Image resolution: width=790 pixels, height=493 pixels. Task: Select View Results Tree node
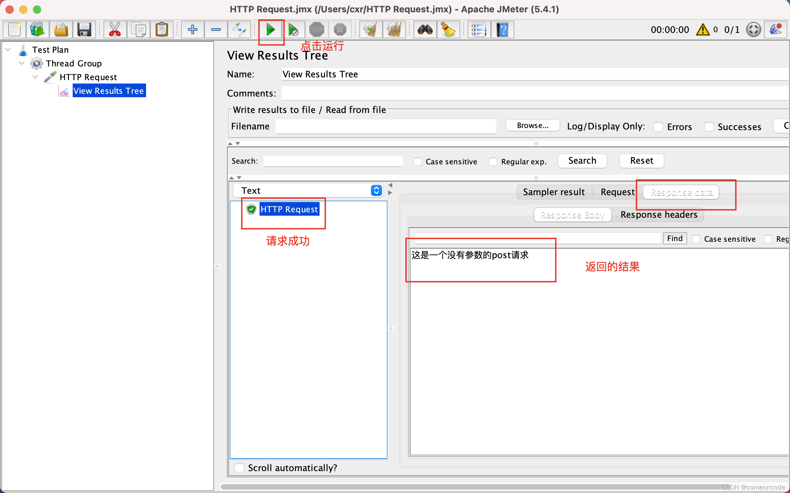click(x=109, y=91)
